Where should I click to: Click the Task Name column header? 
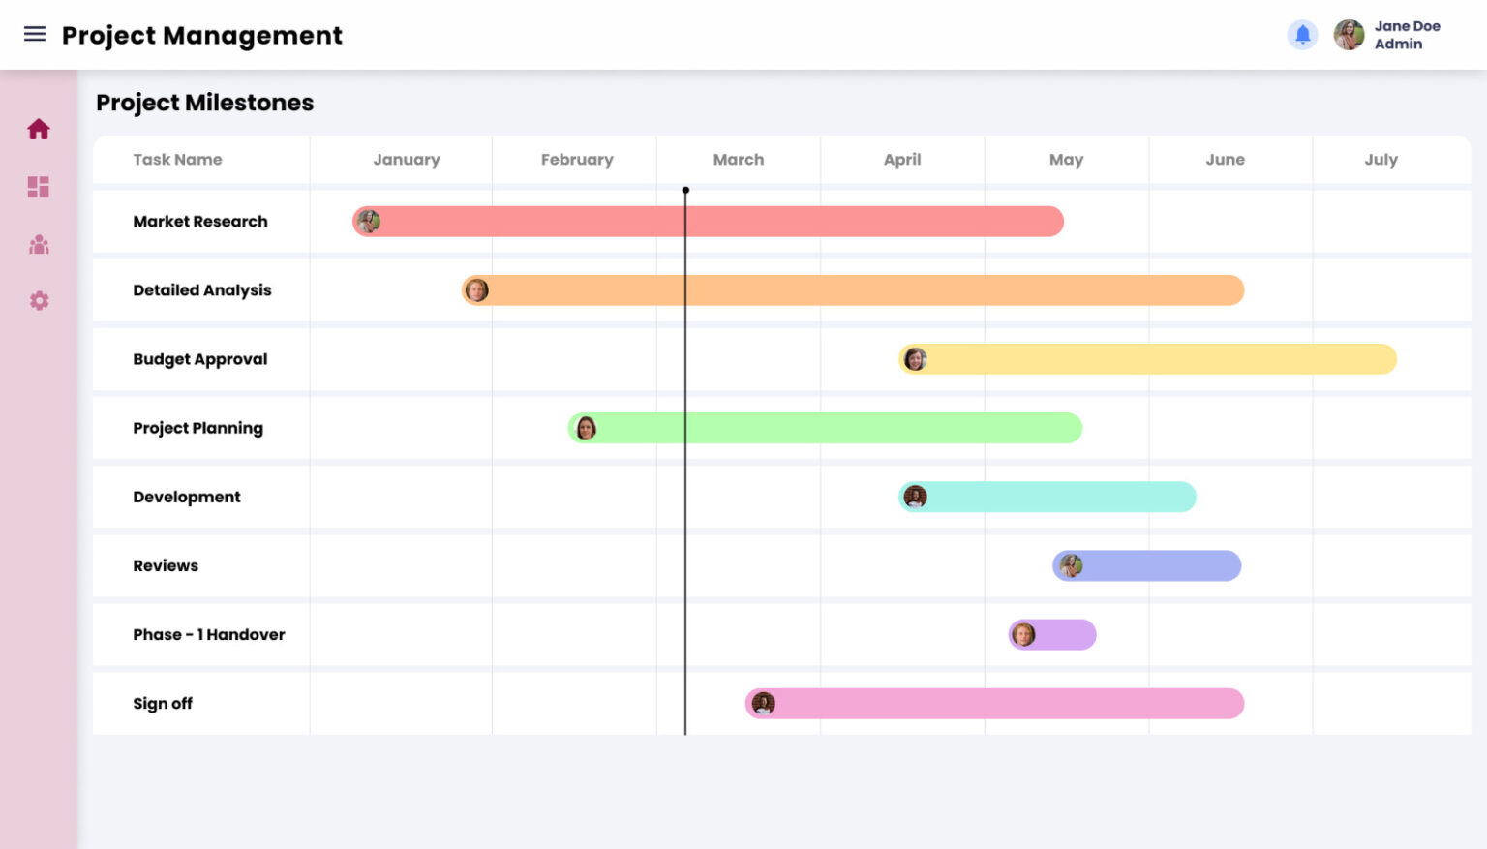pos(177,160)
